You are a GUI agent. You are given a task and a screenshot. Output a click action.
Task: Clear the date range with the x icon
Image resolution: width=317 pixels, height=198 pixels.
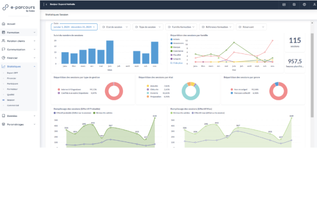[x=94, y=27]
